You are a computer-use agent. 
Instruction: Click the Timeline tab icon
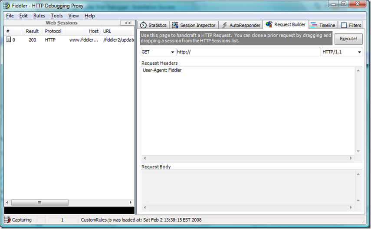pyautogui.click(x=314, y=25)
